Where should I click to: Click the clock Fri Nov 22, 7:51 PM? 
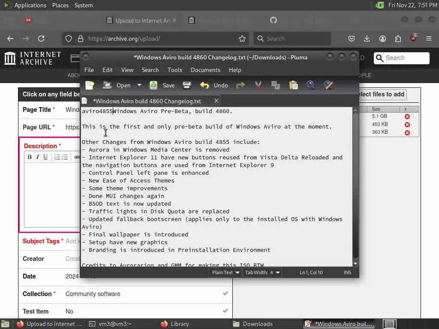coord(413,5)
